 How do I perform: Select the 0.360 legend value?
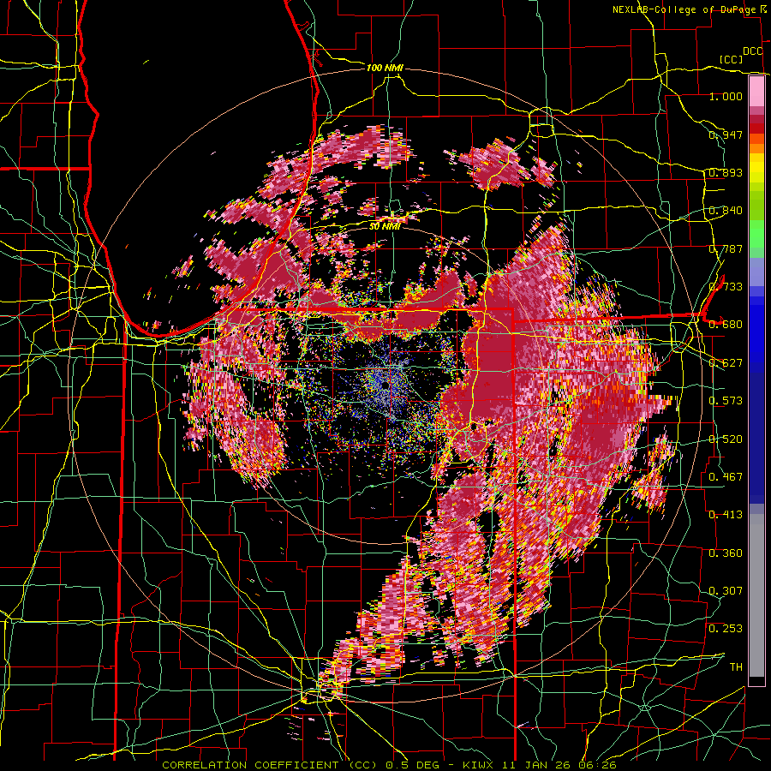(x=726, y=553)
